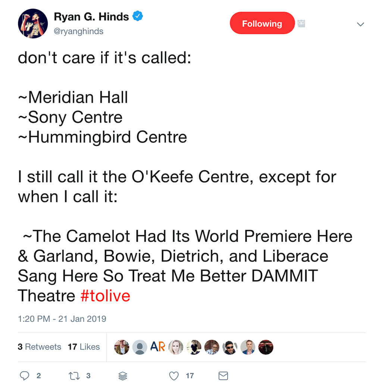
Task: Click the last liker avatar in row
Action: click(x=266, y=347)
